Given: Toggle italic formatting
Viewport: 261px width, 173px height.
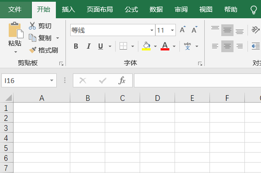Looking at the screenshot, I should tap(89, 46).
